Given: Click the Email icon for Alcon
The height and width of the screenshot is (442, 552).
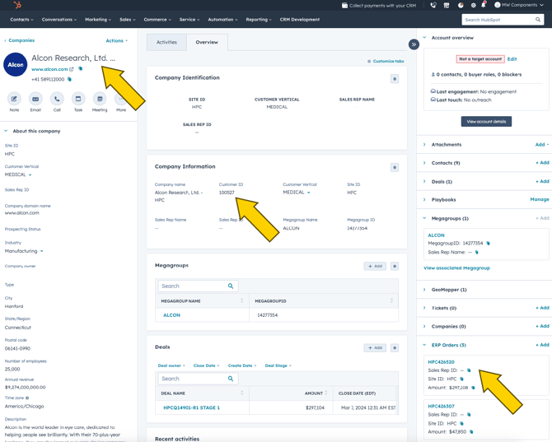Looking at the screenshot, I should (35, 100).
